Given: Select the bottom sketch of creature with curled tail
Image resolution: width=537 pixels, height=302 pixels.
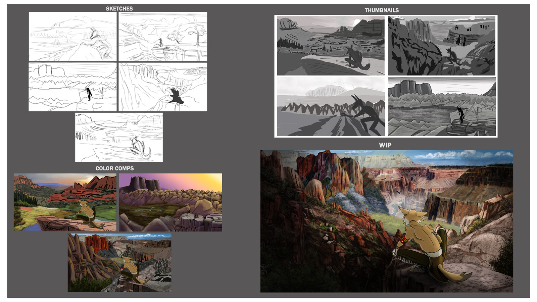Looking at the screenshot, I should (x=119, y=138).
